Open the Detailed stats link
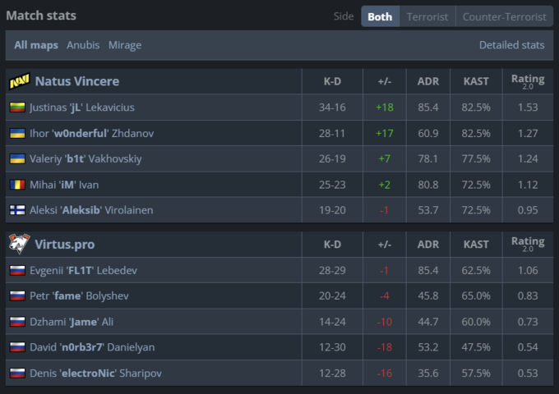 (x=511, y=45)
